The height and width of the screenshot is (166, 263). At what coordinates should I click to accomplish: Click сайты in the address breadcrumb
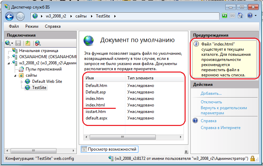tap(81, 16)
